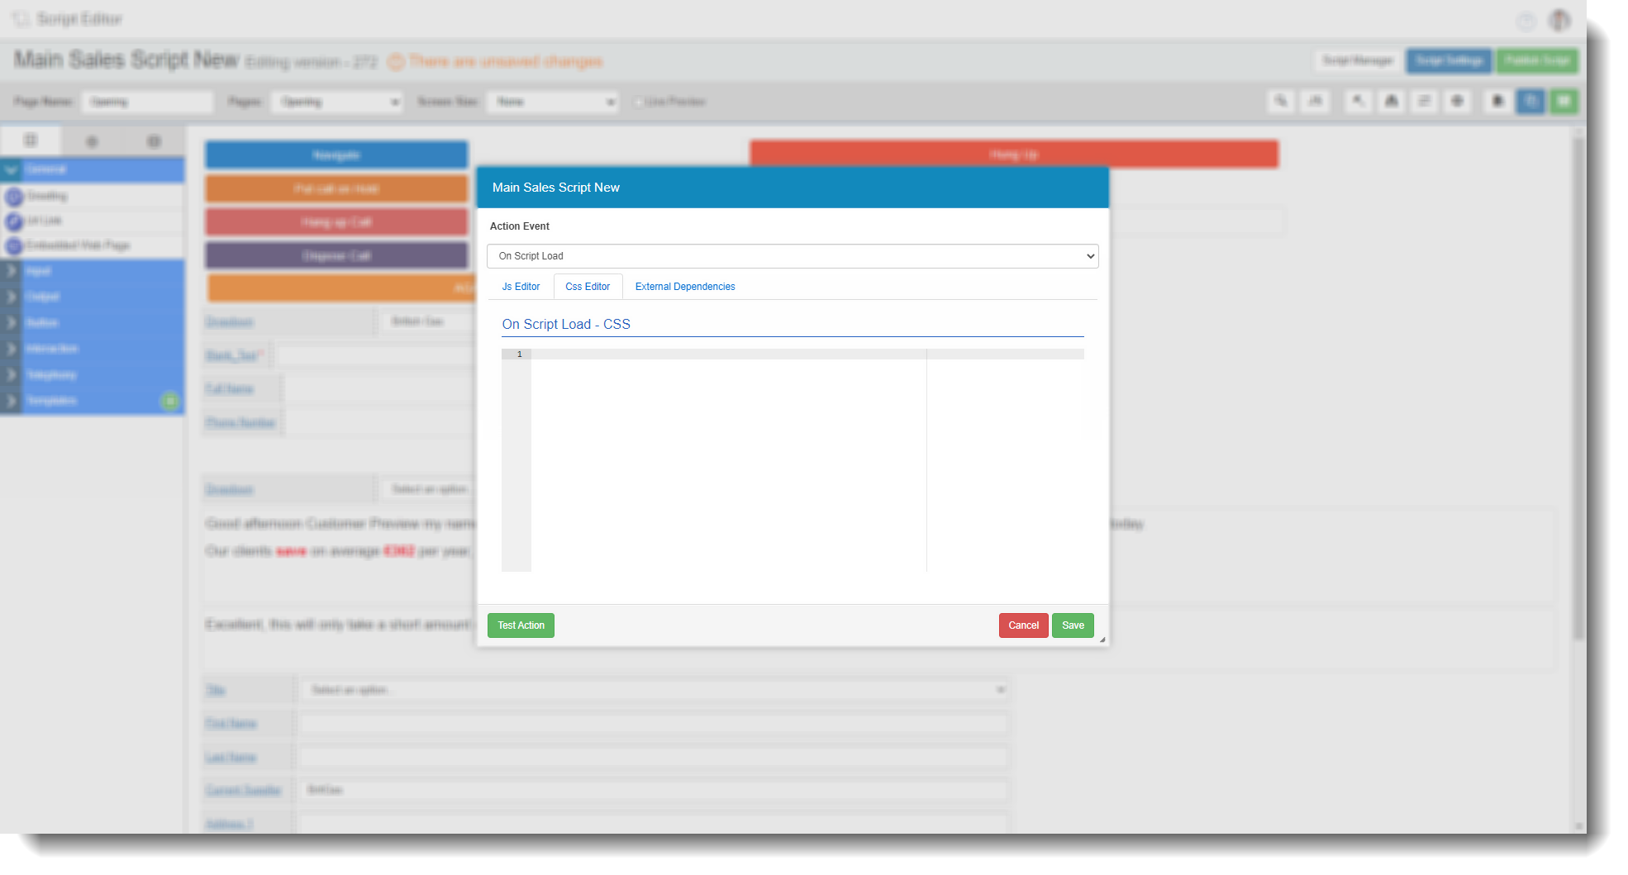Image resolution: width=1628 pixels, height=875 pixels.
Task: Click the magnifier search icon in toolbar
Action: (1281, 102)
